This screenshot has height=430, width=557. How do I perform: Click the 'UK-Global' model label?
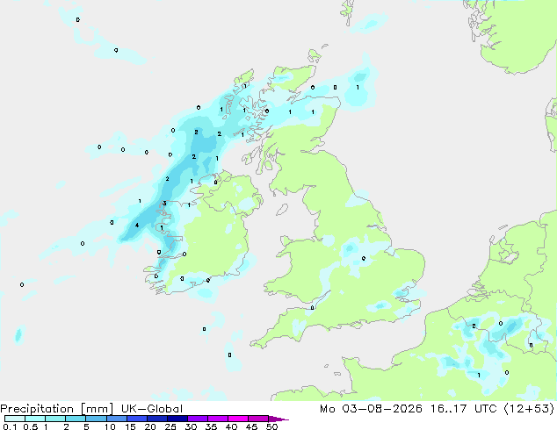coord(152,409)
